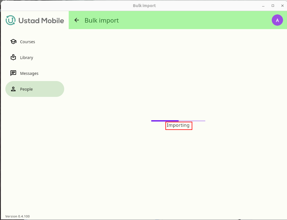
Task: Close the Bulk import window
Action: click(x=282, y=6)
